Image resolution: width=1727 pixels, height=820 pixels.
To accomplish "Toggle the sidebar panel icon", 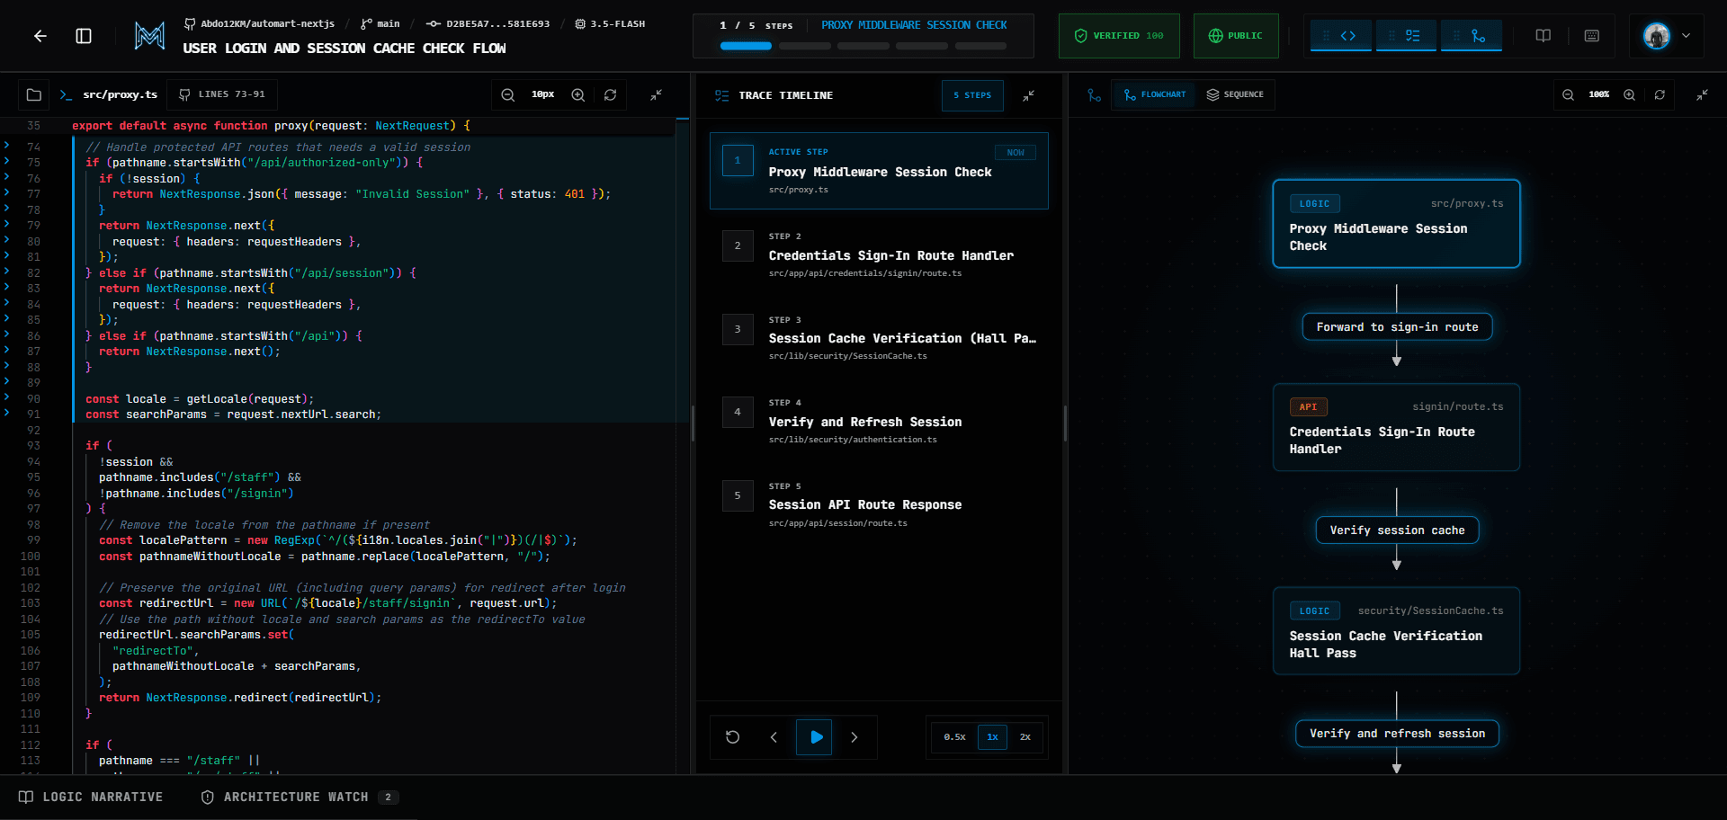I will (84, 36).
